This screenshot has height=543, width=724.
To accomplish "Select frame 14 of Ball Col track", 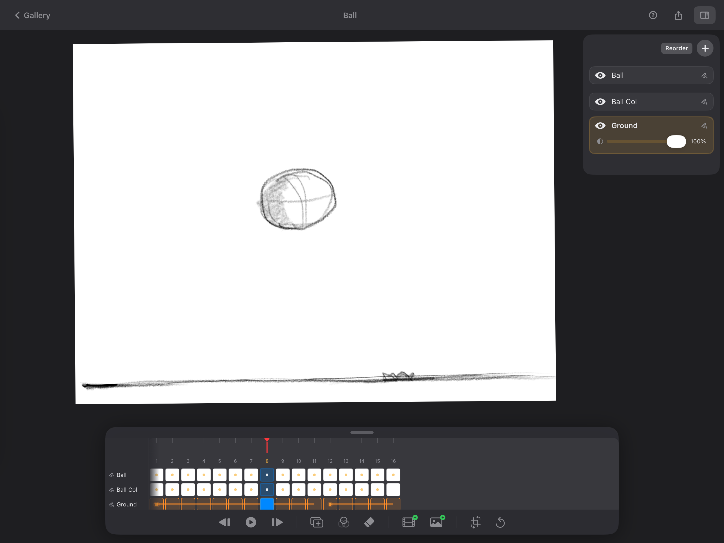I will [x=362, y=490].
